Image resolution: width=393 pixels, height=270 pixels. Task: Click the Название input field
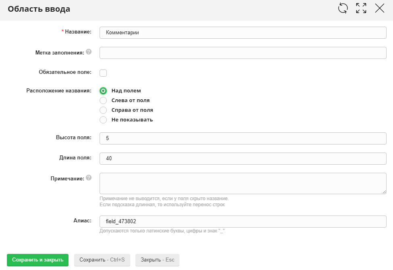point(243,33)
